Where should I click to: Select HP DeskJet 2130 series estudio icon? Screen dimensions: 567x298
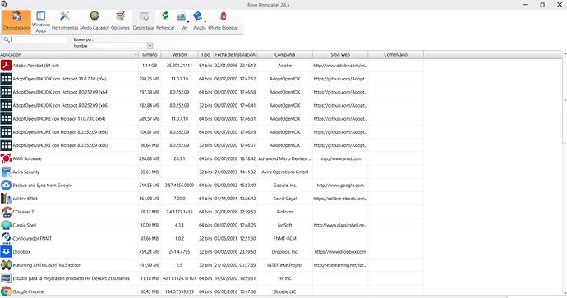coord(6,278)
